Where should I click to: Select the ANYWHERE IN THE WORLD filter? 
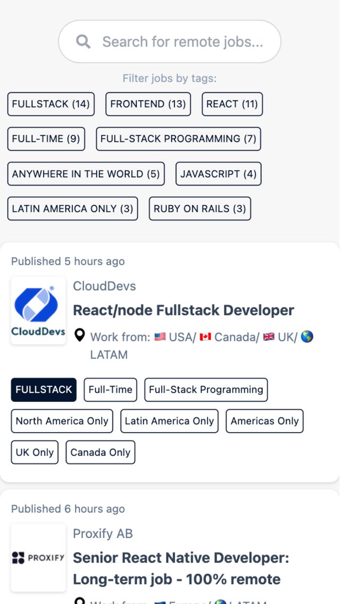(85, 174)
